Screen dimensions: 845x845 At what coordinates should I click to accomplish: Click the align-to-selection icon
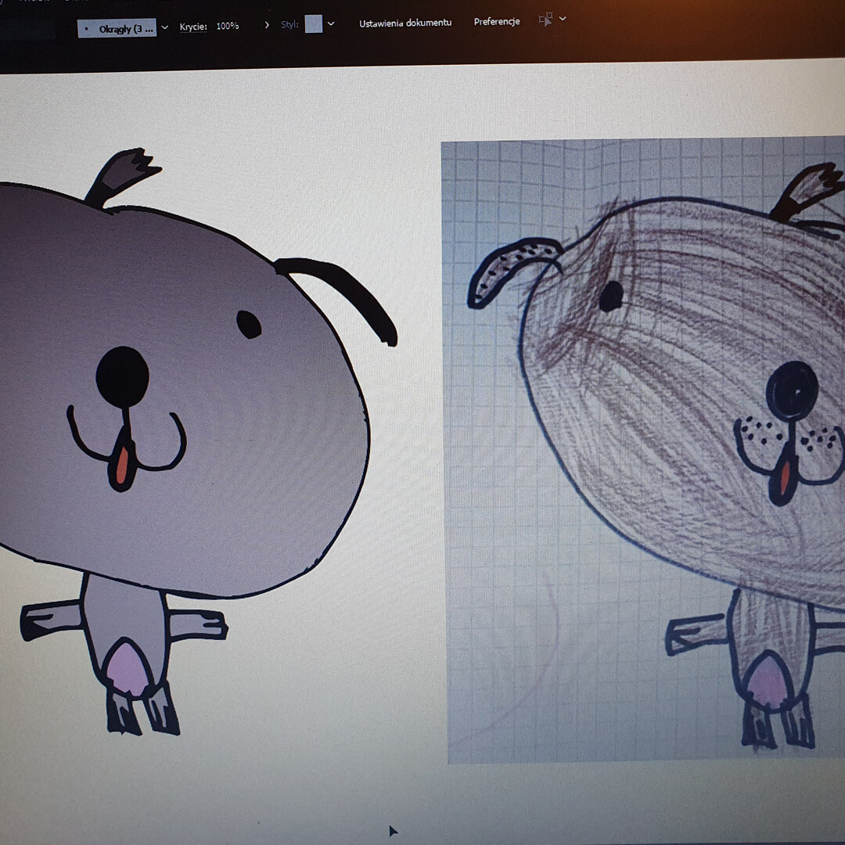545,20
